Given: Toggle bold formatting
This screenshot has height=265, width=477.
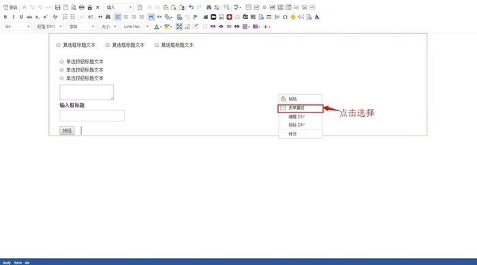Looking at the screenshot, I should pos(5,17).
